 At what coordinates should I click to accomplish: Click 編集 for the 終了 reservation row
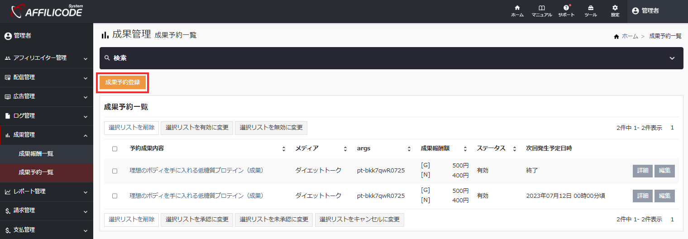[664, 171]
